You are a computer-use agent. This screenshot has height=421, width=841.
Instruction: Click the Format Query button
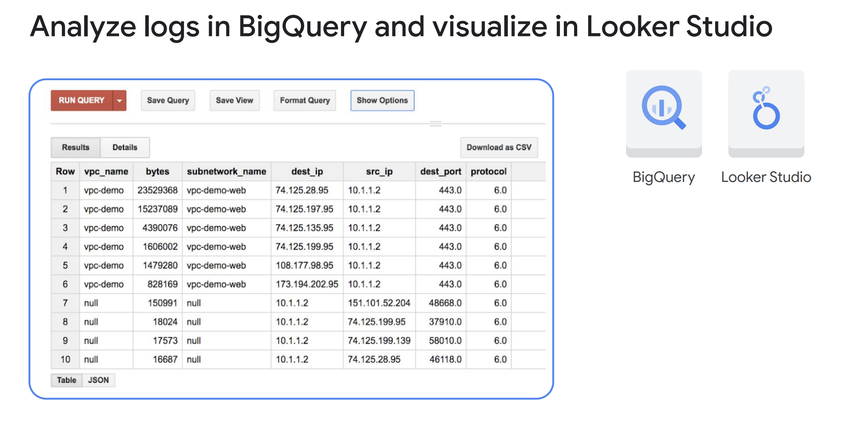[x=305, y=101]
